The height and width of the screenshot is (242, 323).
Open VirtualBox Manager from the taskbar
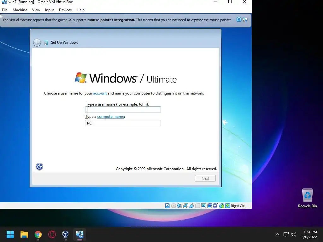pyautogui.click(x=66, y=234)
